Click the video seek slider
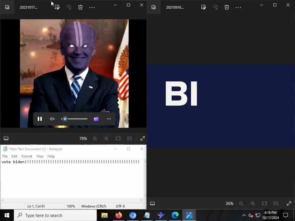This screenshot has height=221, width=295. click(x=74, y=119)
